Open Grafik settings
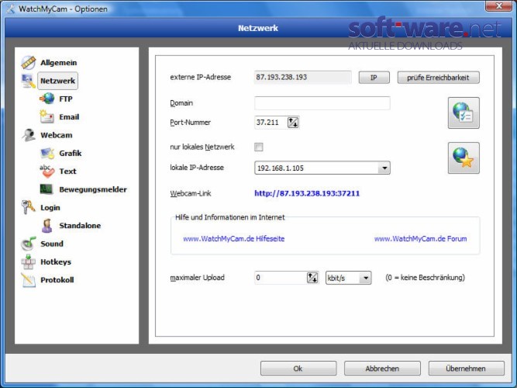 [x=71, y=153]
